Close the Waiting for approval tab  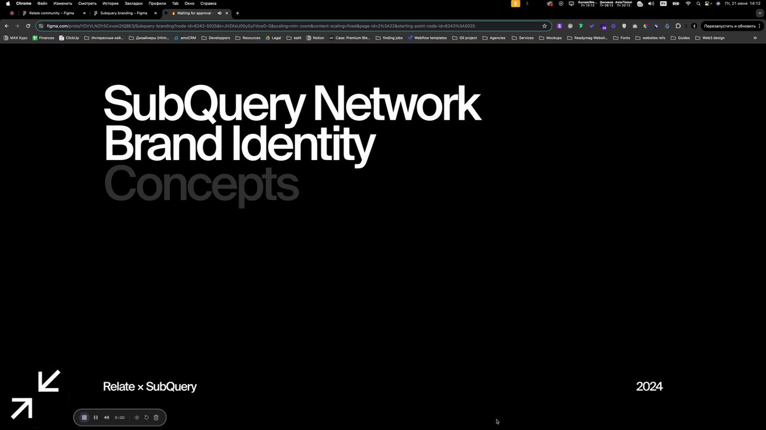click(x=227, y=13)
